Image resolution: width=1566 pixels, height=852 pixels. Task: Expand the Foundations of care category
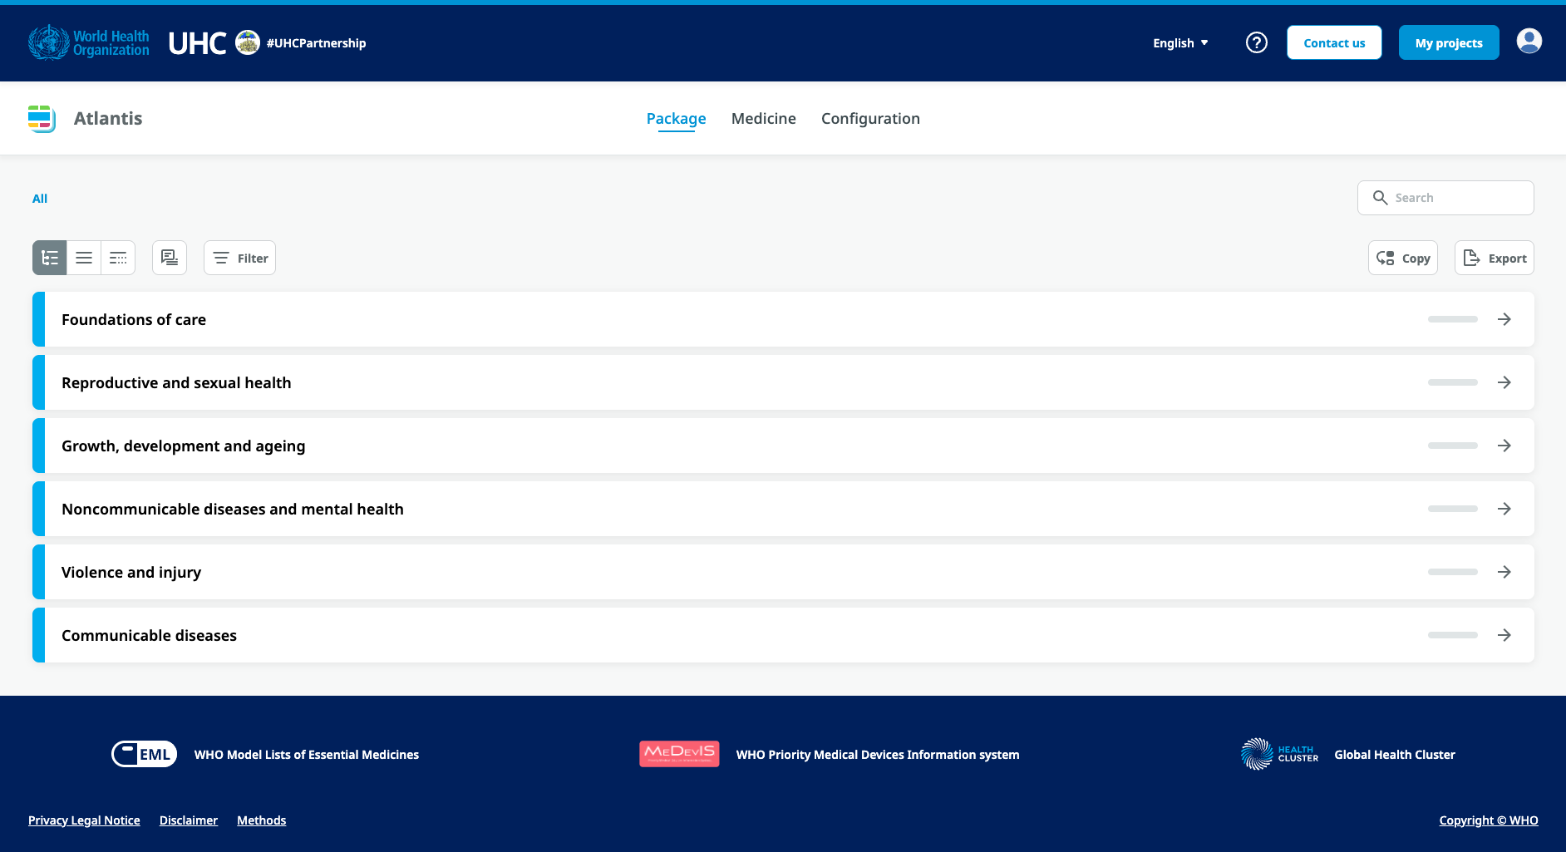pyautogui.click(x=134, y=320)
